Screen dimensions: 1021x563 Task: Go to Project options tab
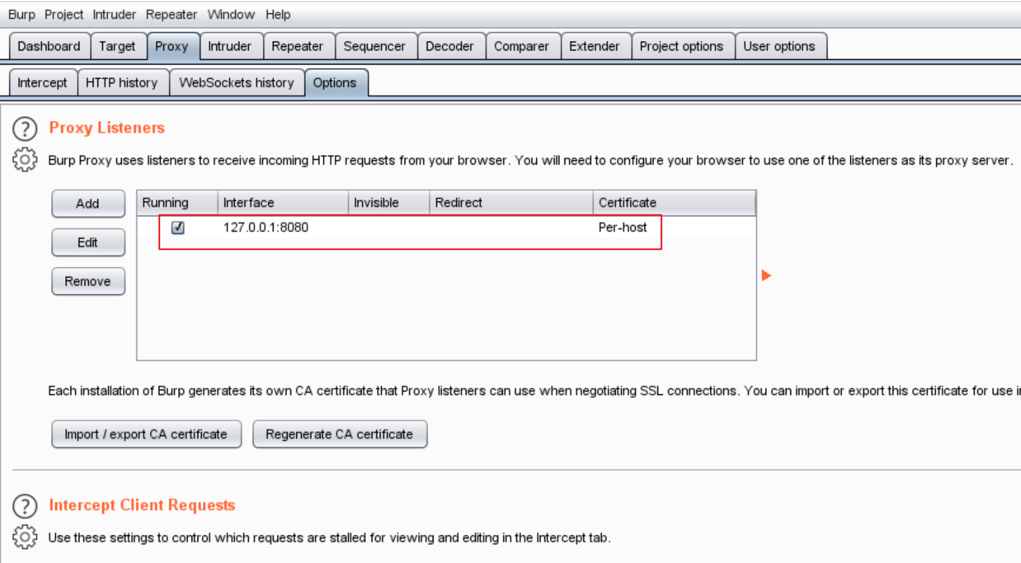[682, 46]
